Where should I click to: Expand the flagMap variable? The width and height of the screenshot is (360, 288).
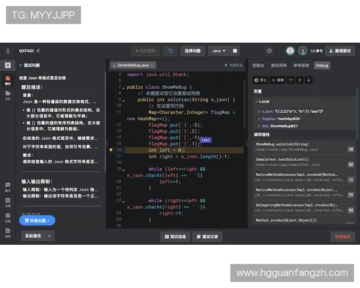259,119
